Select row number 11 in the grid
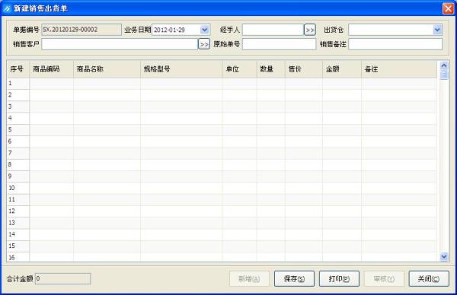457x295 pixels. pyautogui.click(x=18, y=200)
